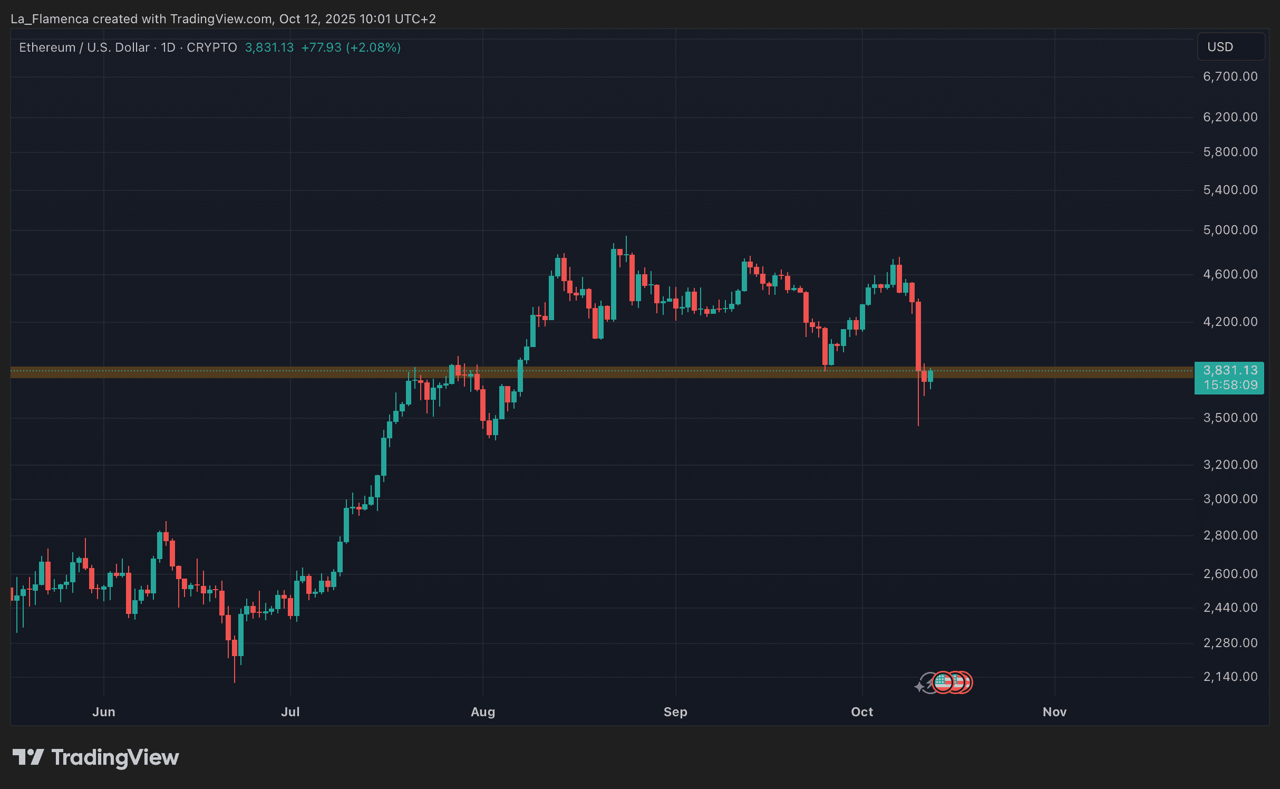Click the TradingView wordmark text

115,757
